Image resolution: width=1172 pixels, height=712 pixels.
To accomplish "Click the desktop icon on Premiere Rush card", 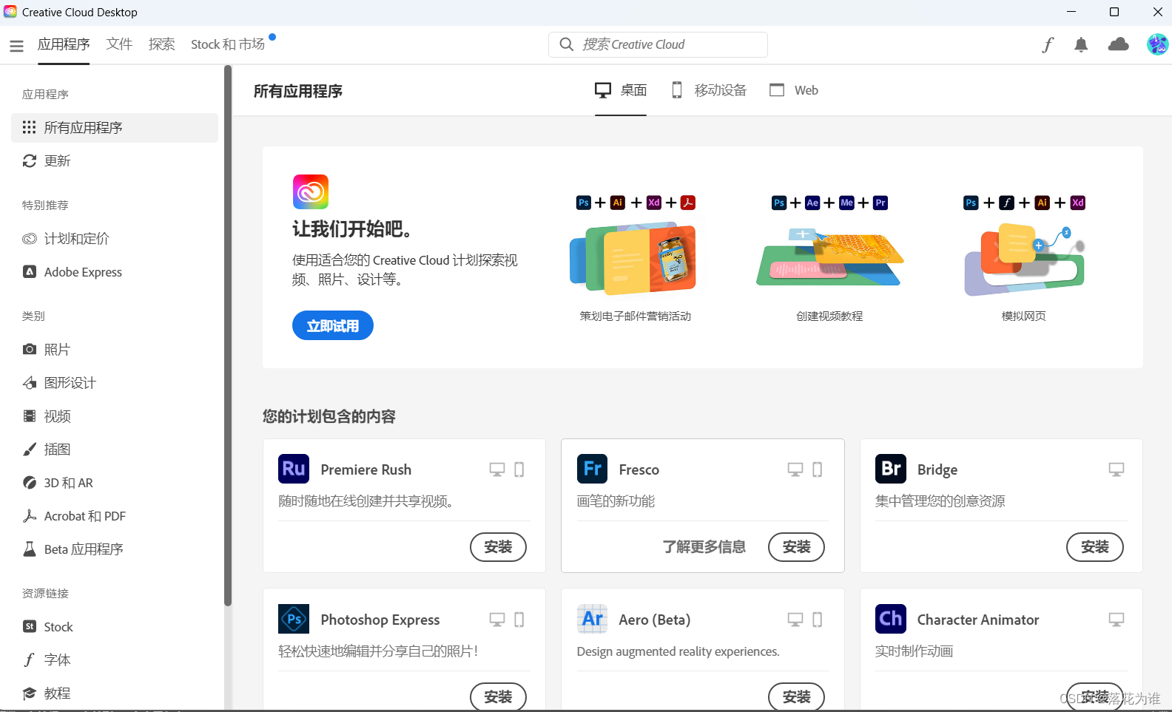I will coord(497,469).
